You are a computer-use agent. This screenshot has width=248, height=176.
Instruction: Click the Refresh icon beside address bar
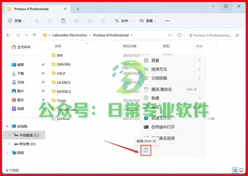pyautogui.click(x=179, y=35)
